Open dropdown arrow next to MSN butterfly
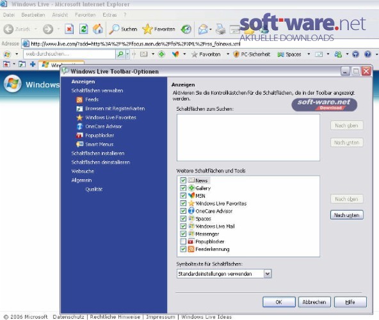 point(184,54)
